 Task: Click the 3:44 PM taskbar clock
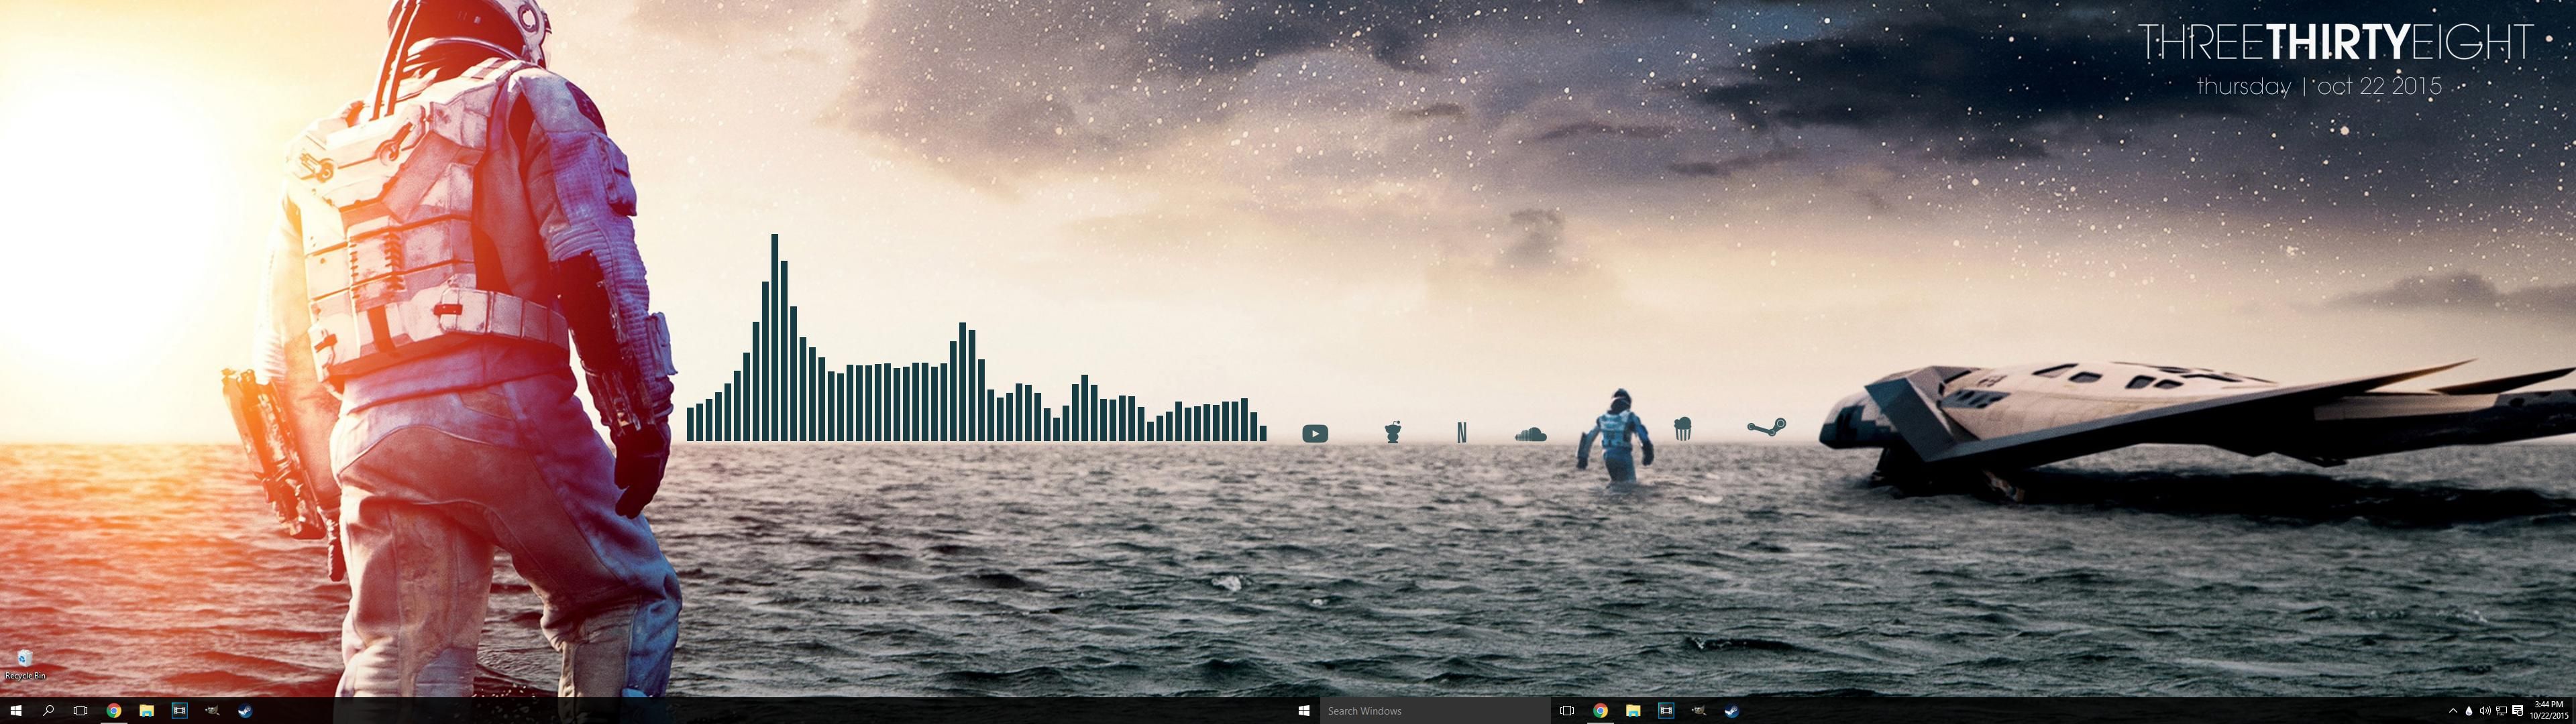point(2548,711)
